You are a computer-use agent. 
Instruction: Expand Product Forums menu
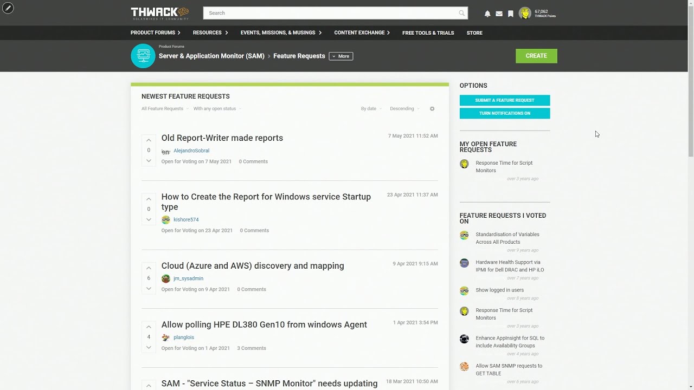coord(156,32)
